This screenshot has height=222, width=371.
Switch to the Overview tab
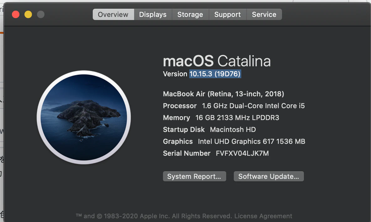click(x=113, y=14)
